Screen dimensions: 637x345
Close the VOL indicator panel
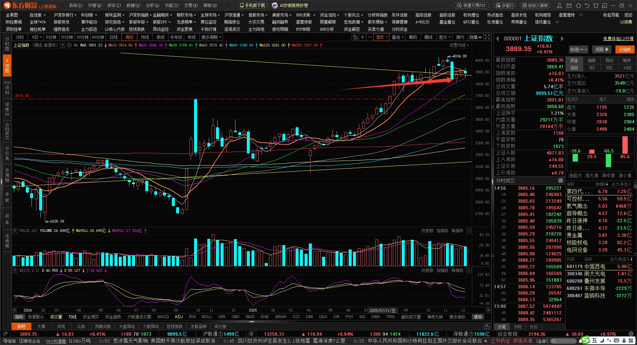(469, 231)
